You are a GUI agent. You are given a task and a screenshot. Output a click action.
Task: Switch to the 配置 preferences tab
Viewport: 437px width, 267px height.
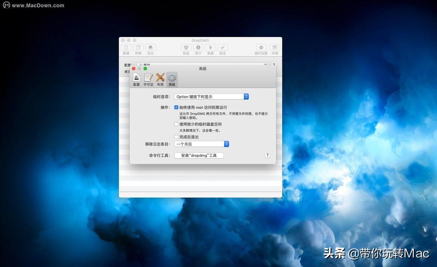pos(136,79)
